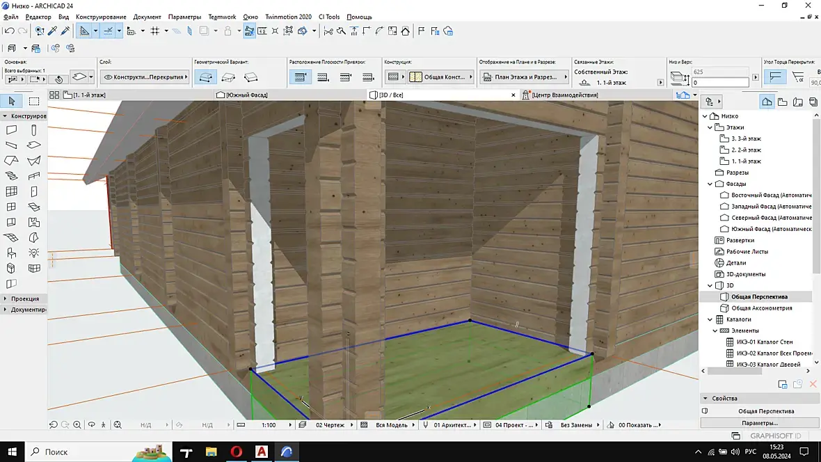Open Общая Аксонометрия in the Navigator
This screenshot has height=462, width=821.
tap(761, 308)
